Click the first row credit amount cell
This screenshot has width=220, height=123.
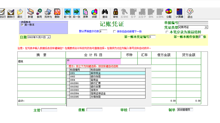pos(189,61)
